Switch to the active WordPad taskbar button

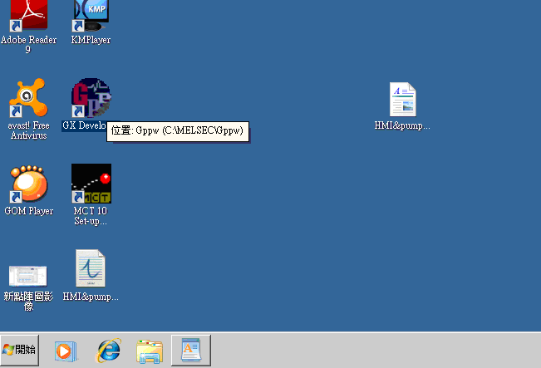coord(191,350)
